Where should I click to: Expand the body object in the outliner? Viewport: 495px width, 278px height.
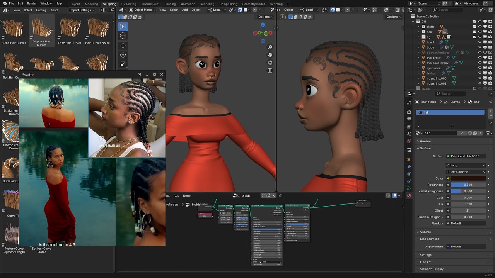(x=418, y=47)
